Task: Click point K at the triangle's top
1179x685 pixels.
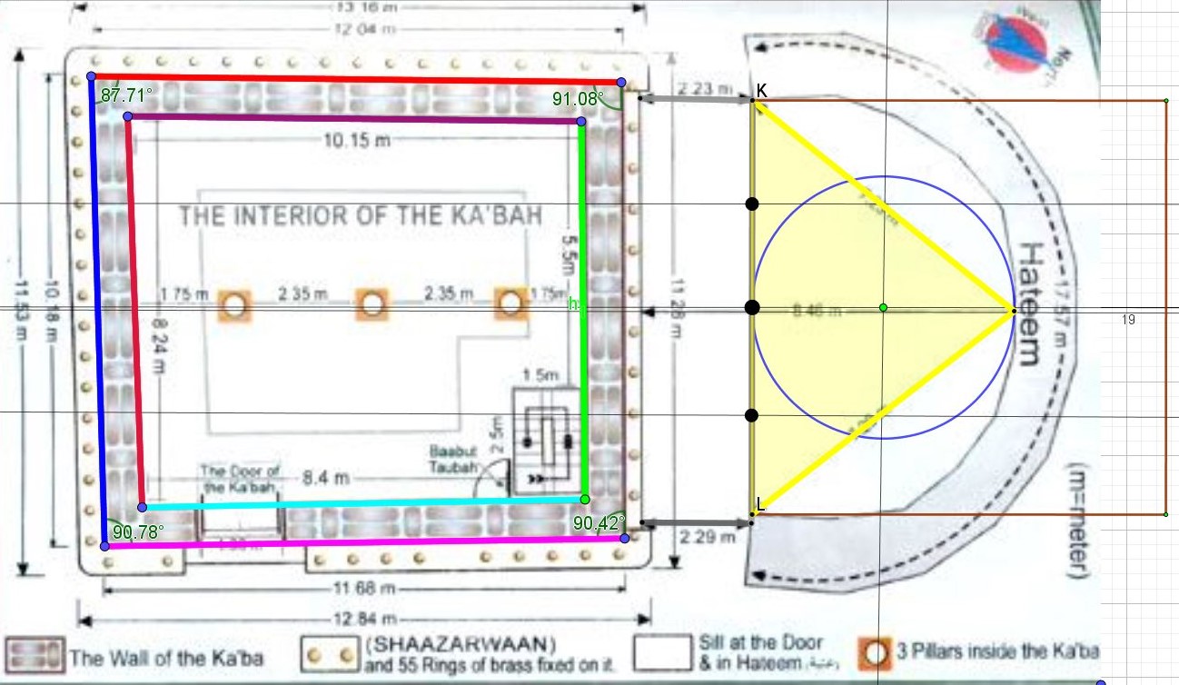Action: click(754, 102)
